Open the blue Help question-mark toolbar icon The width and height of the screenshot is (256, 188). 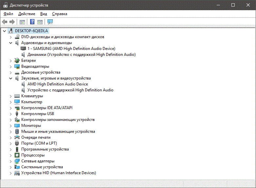(x=32, y=22)
